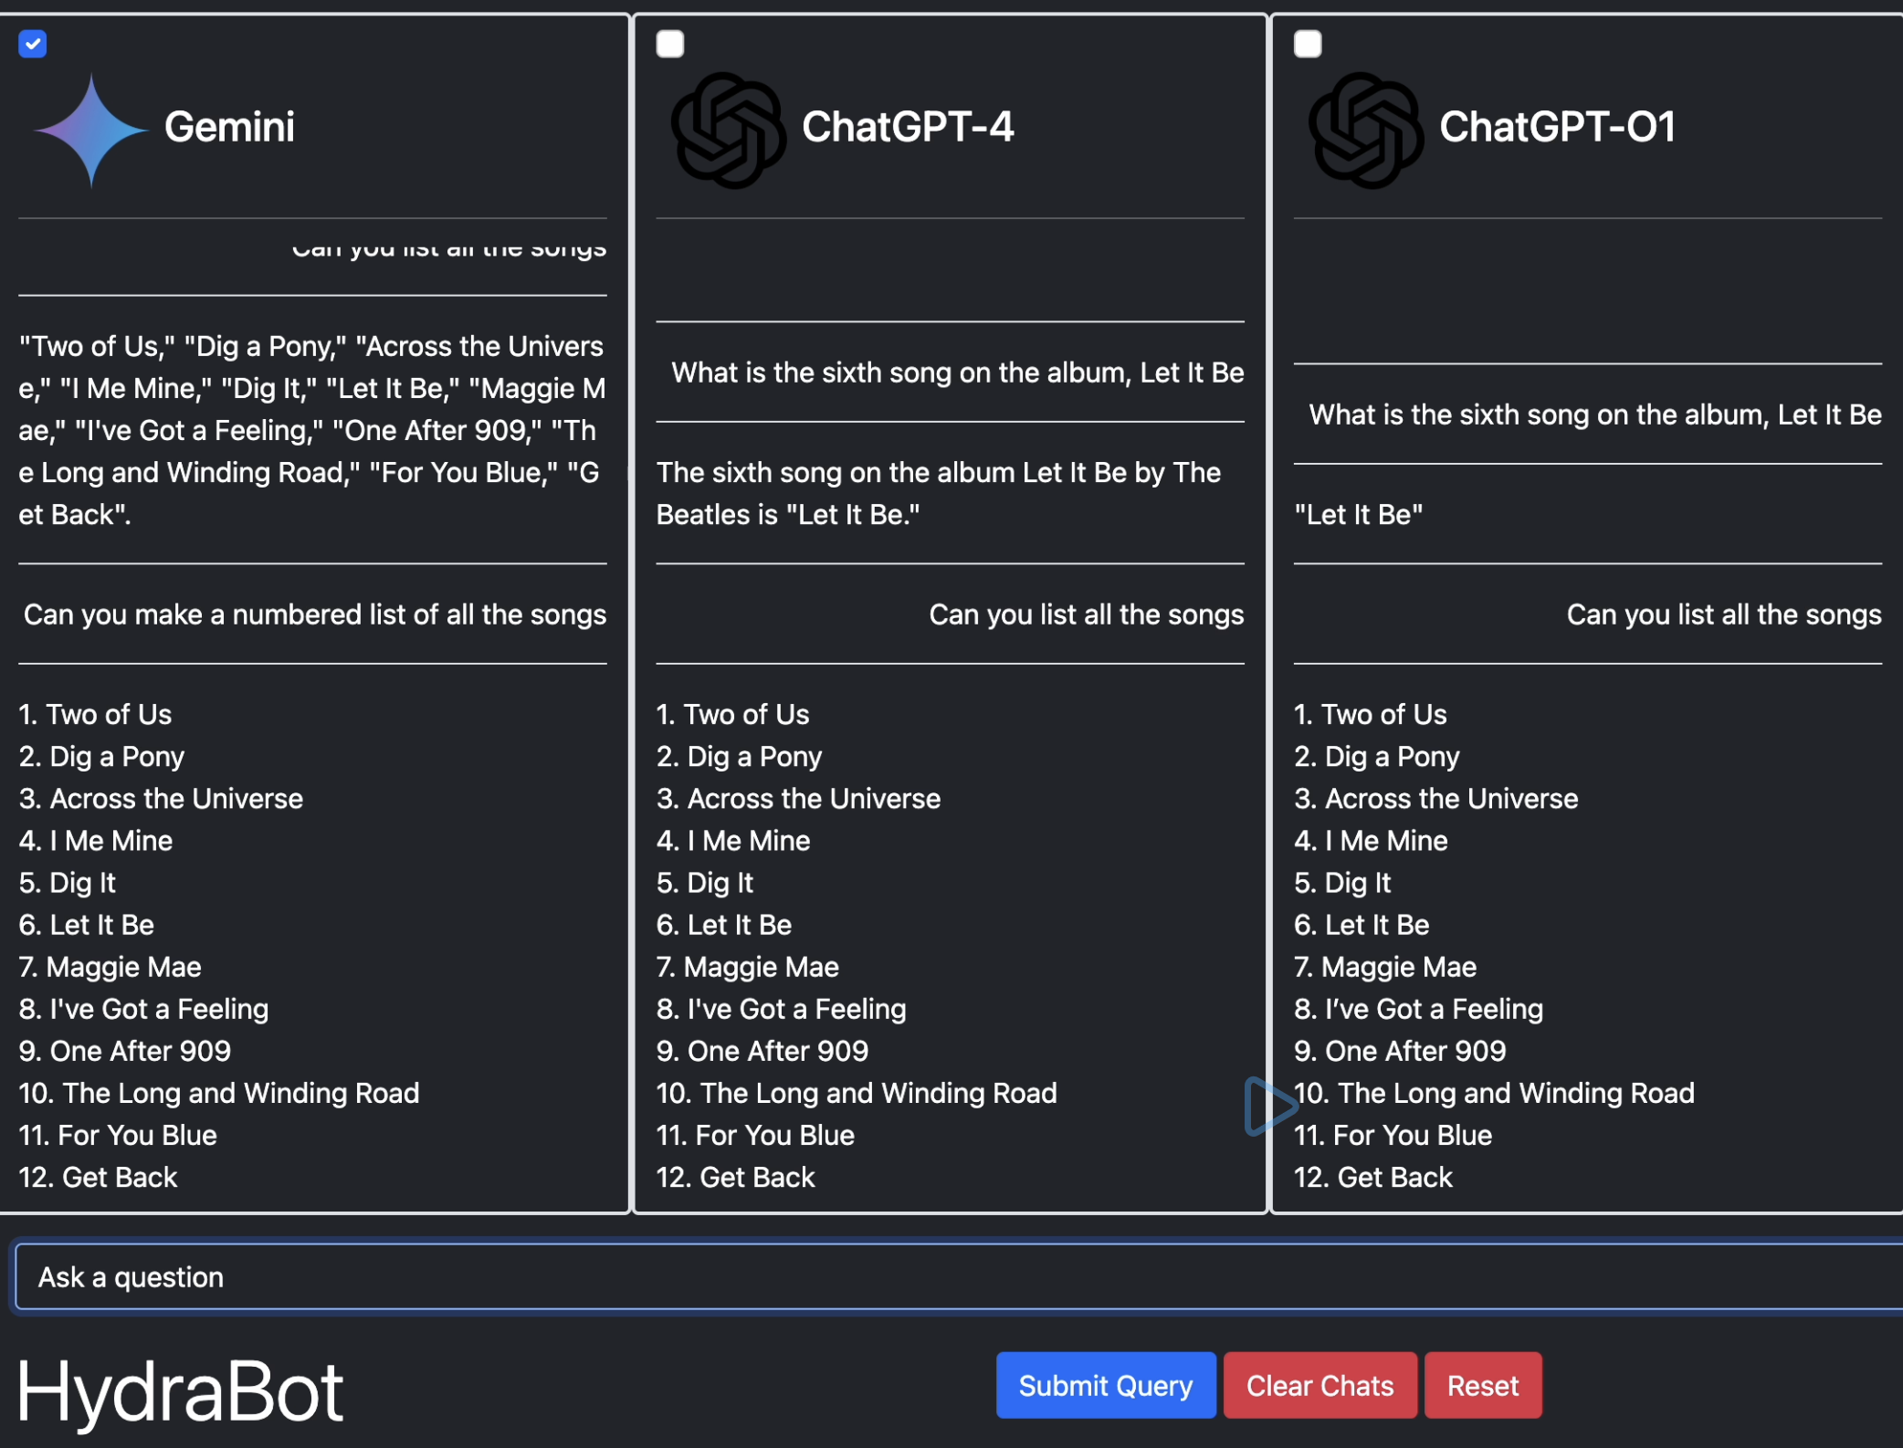Screen dimensions: 1903x1448
Task: Click the ChatGPT-O1 panel heading
Action: pyautogui.click(x=1557, y=127)
